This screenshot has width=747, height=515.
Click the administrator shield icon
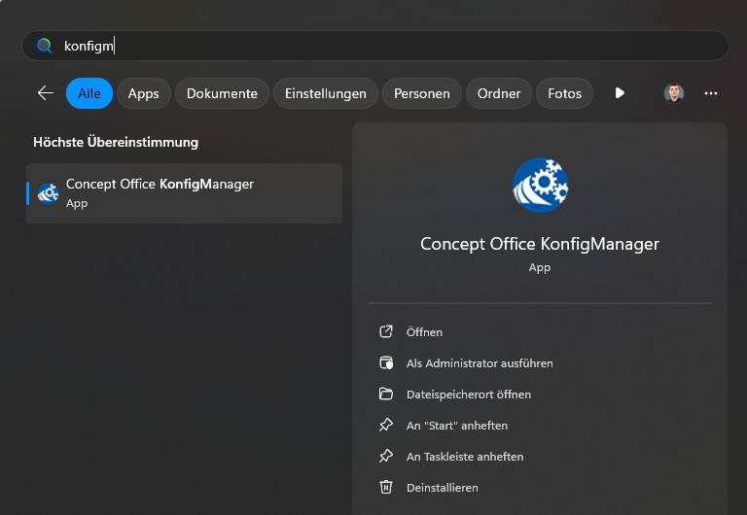(386, 362)
